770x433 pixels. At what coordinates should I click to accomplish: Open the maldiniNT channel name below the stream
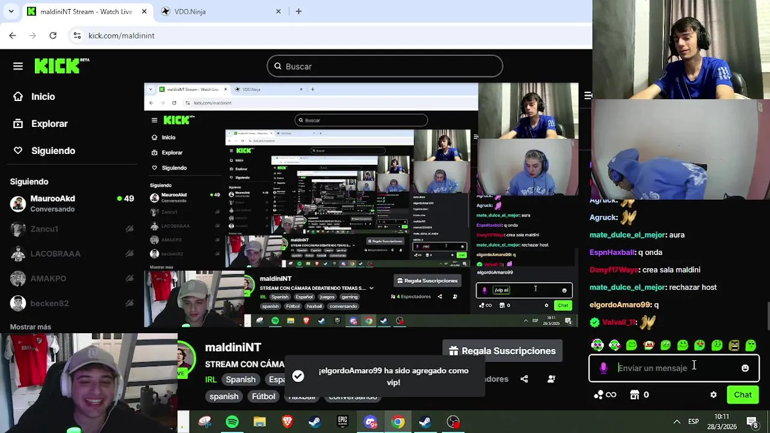coord(233,347)
